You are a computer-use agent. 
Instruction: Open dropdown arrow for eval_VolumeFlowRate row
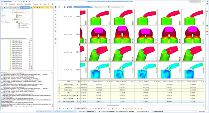[x=78, y=101]
